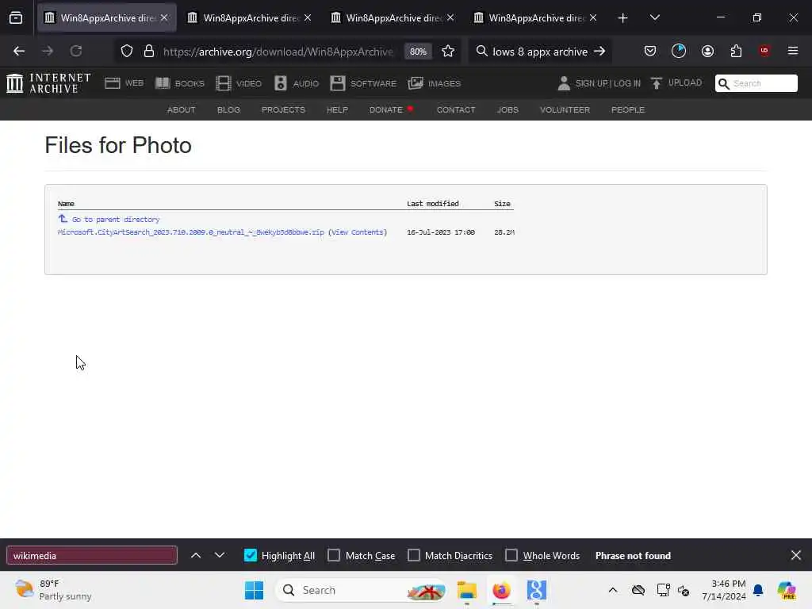The height and width of the screenshot is (609, 812).
Task: Find next match with down chevron
Action: click(x=220, y=555)
